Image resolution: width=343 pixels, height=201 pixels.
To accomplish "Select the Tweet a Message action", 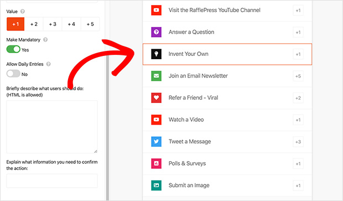I will point(227,142).
